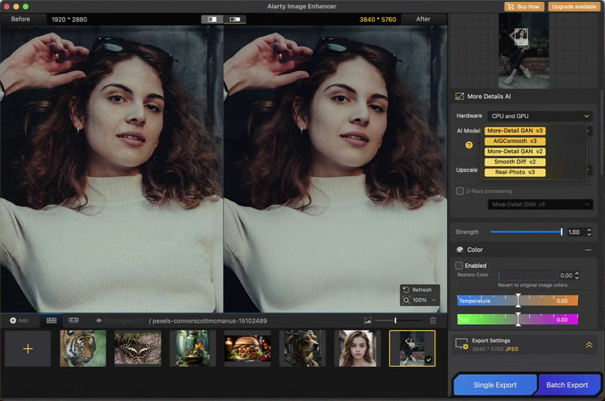
Task: Expand Export Settings with double chevron
Action: (589, 344)
